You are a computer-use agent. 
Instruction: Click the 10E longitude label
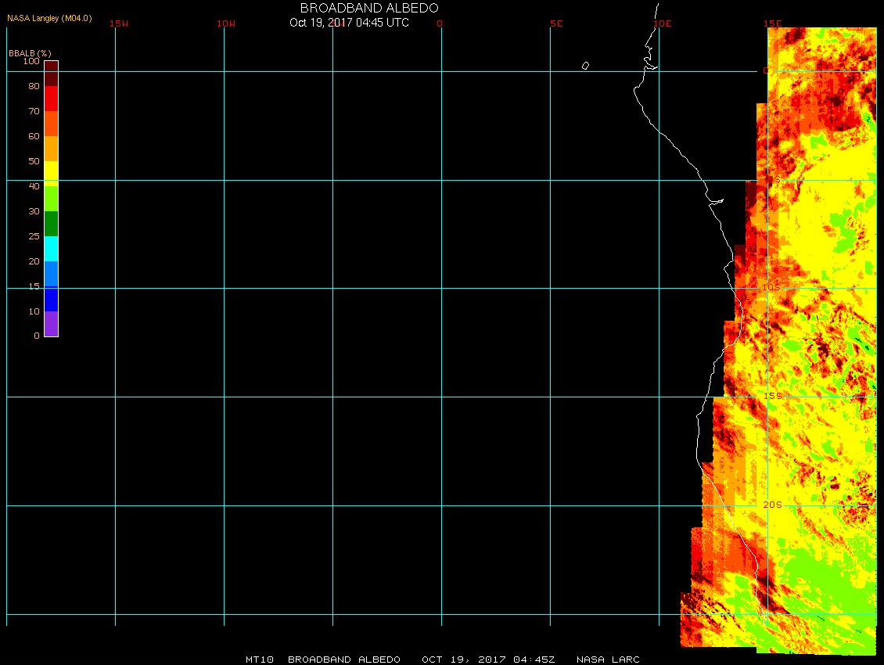pos(663,23)
